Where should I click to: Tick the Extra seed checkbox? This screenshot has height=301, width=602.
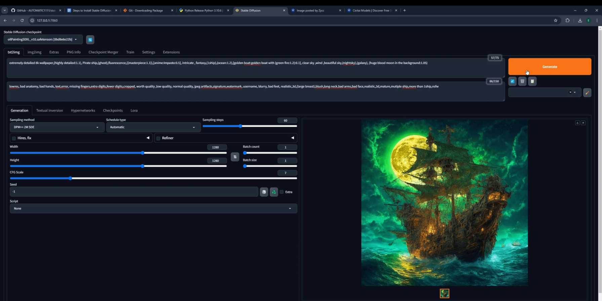282,192
